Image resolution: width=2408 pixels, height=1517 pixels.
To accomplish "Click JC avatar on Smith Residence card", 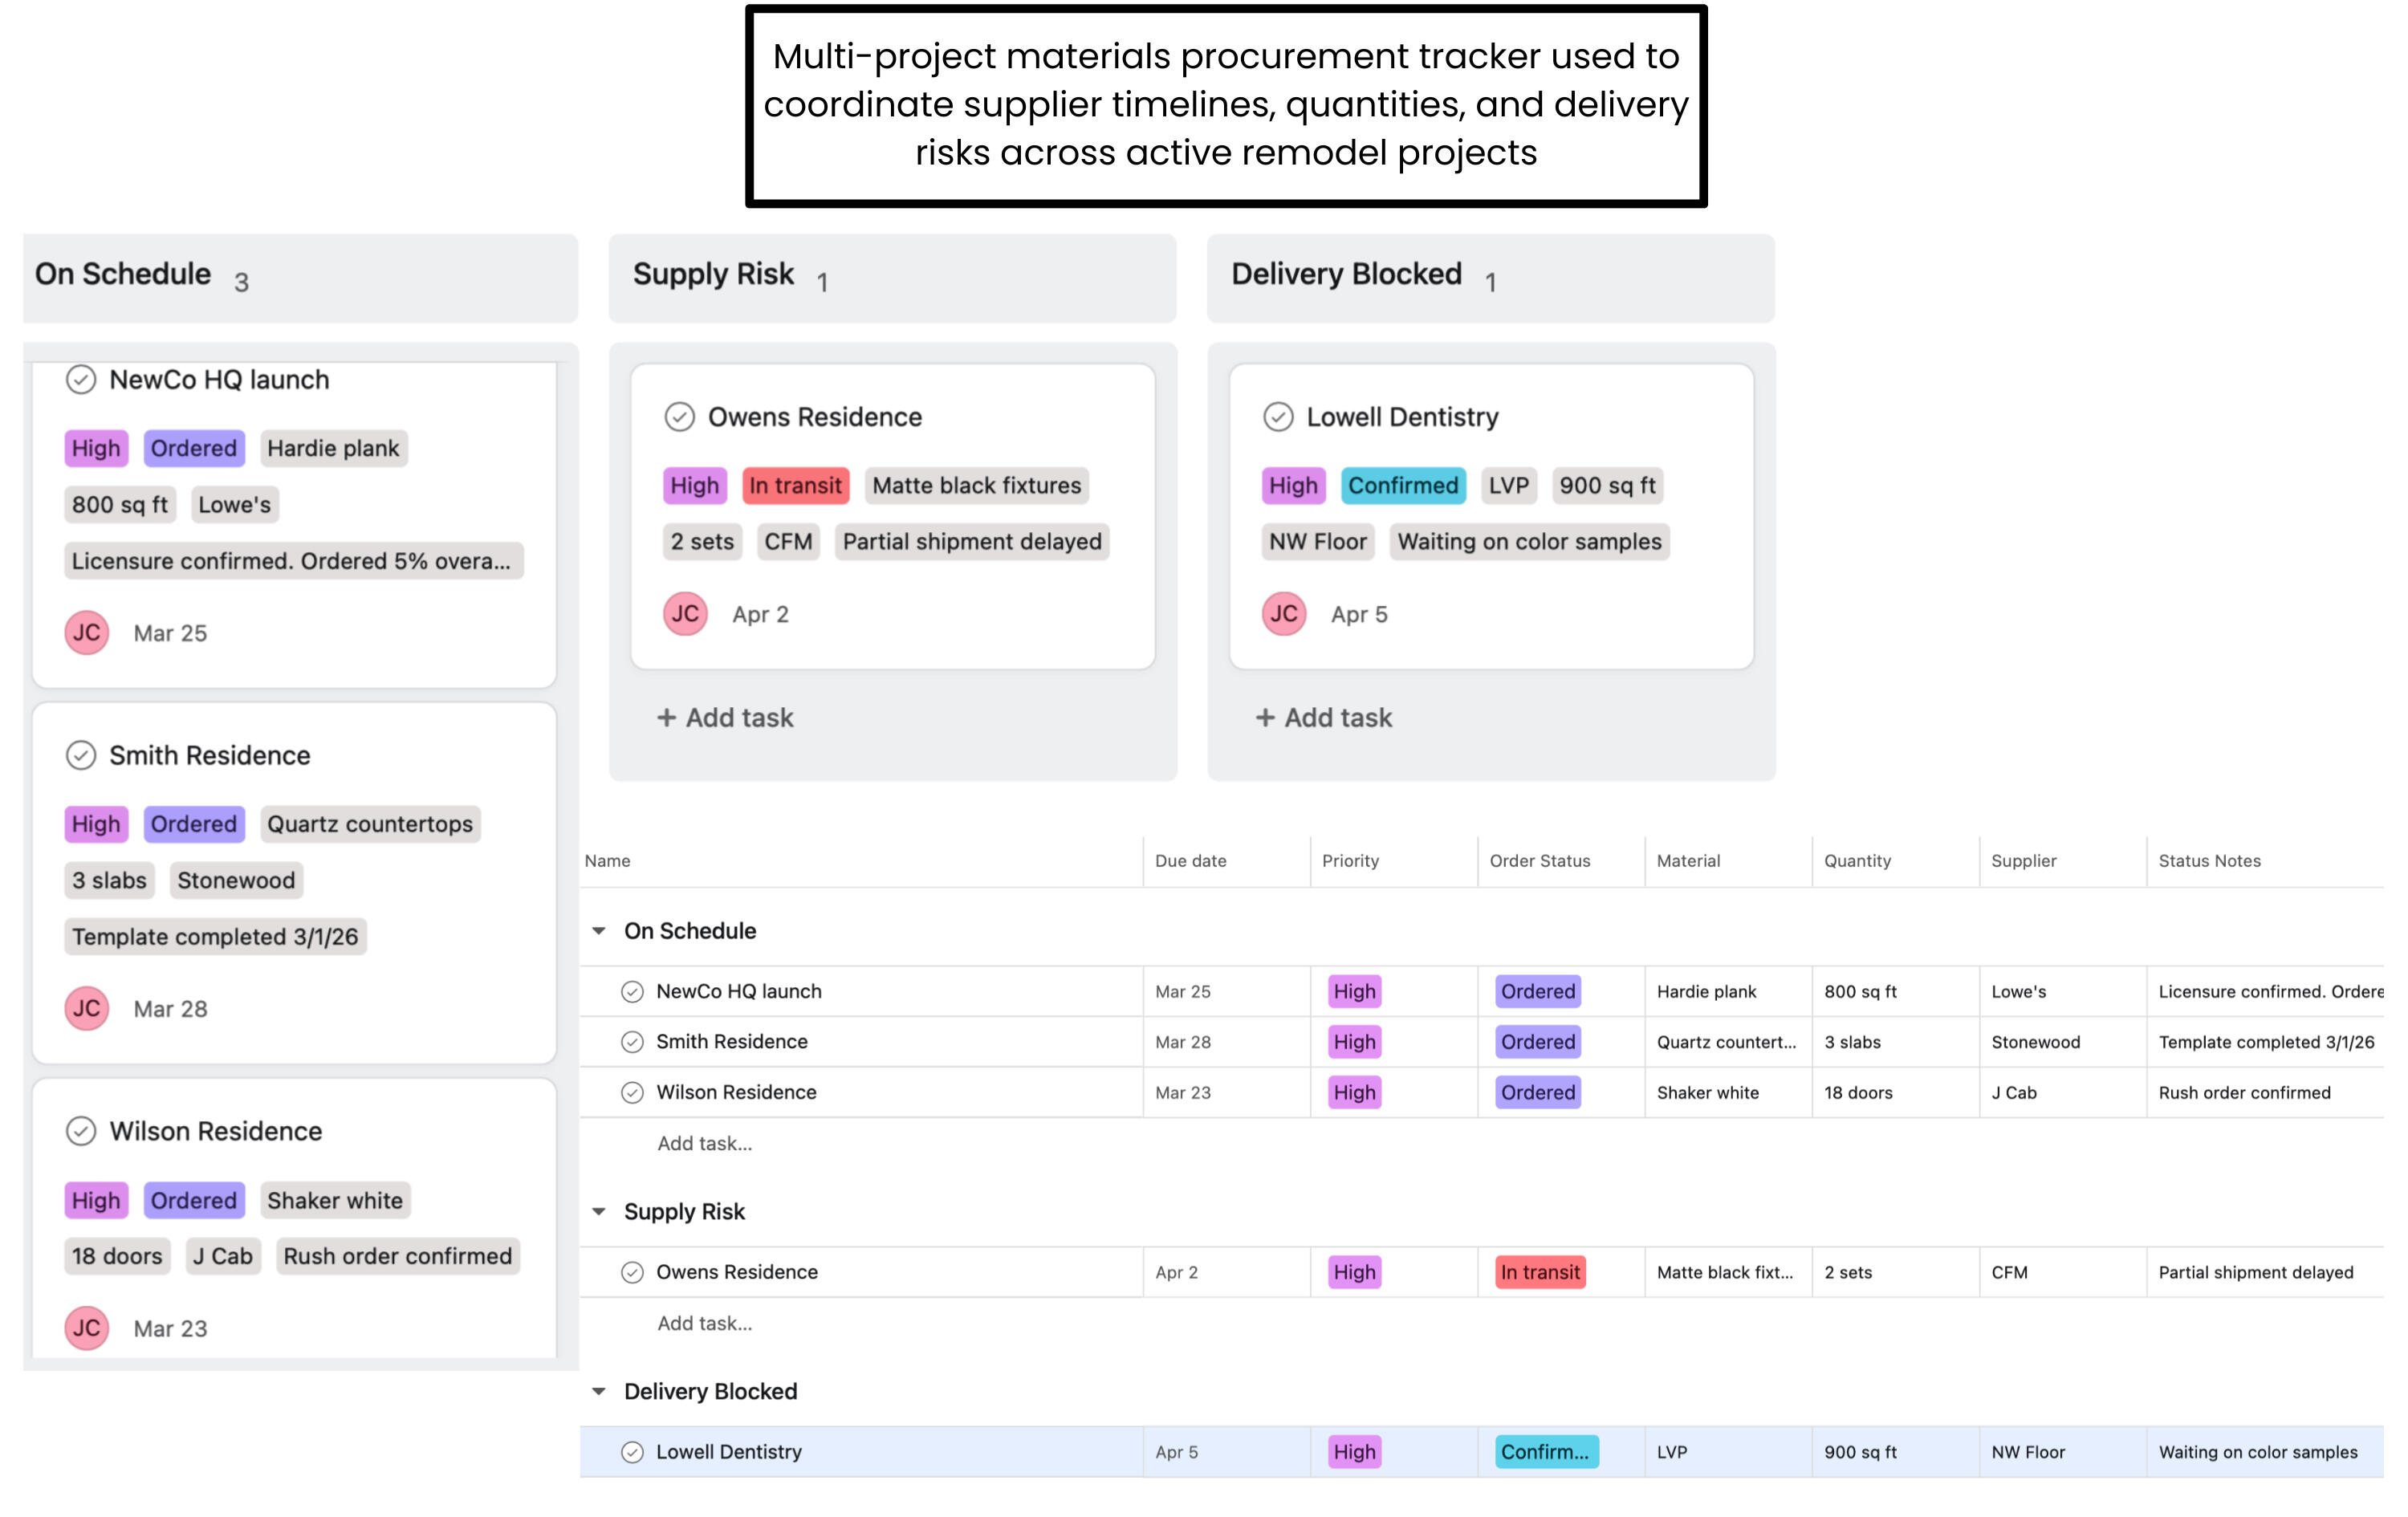I will click(87, 1008).
